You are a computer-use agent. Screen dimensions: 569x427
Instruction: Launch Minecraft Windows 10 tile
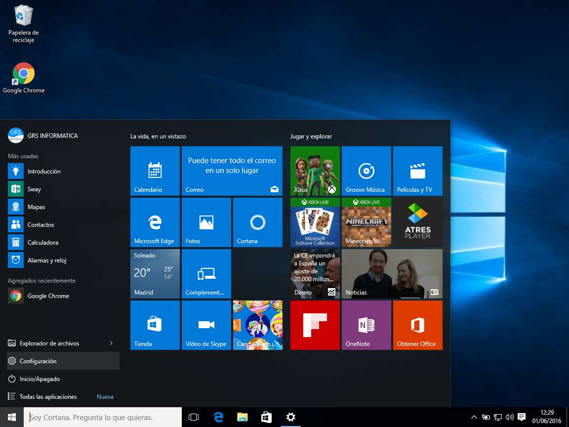tap(366, 222)
